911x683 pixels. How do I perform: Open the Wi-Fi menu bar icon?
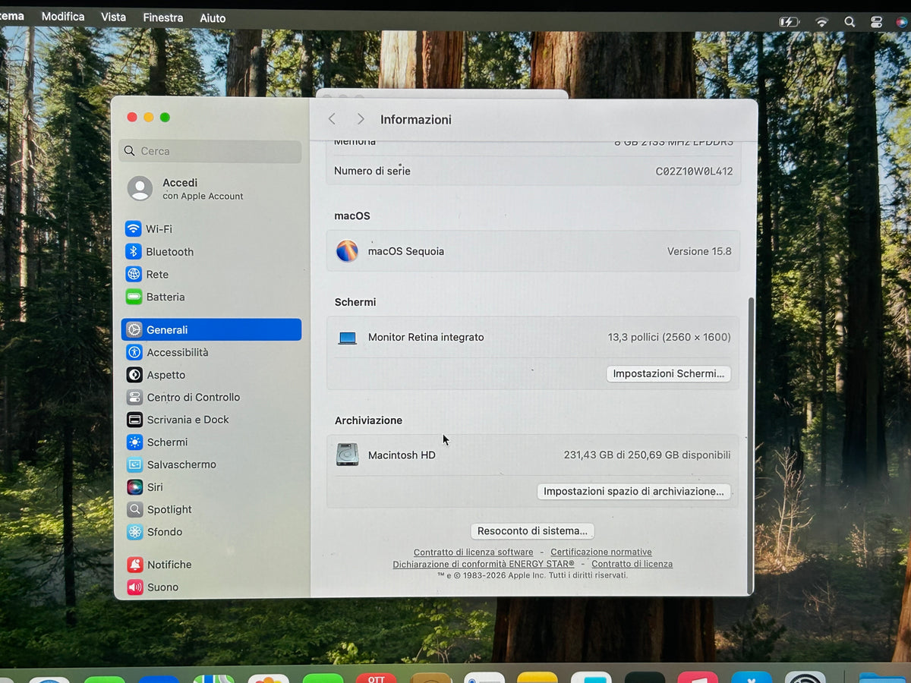point(821,22)
